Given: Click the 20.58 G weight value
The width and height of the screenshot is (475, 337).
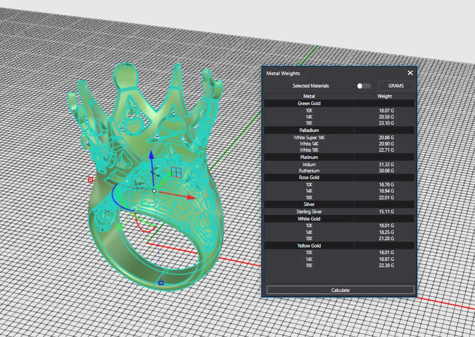Looking at the screenshot, I should click(x=386, y=117).
